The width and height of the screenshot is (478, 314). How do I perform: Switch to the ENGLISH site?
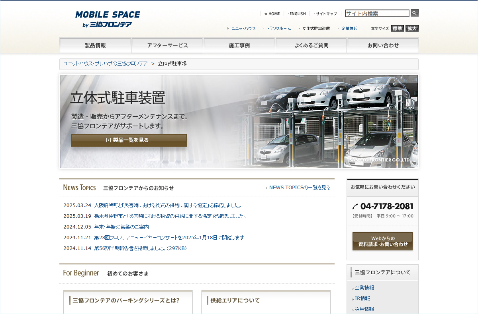pyautogui.click(x=297, y=14)
